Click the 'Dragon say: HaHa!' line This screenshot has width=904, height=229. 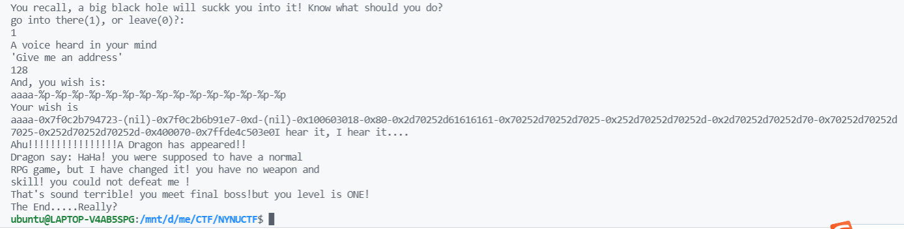[156, 157]
